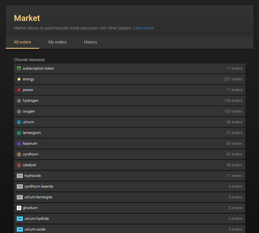Select the hydrogen H icon
Image resolution: width=259 pixels, height=233 pixels.
19,101
